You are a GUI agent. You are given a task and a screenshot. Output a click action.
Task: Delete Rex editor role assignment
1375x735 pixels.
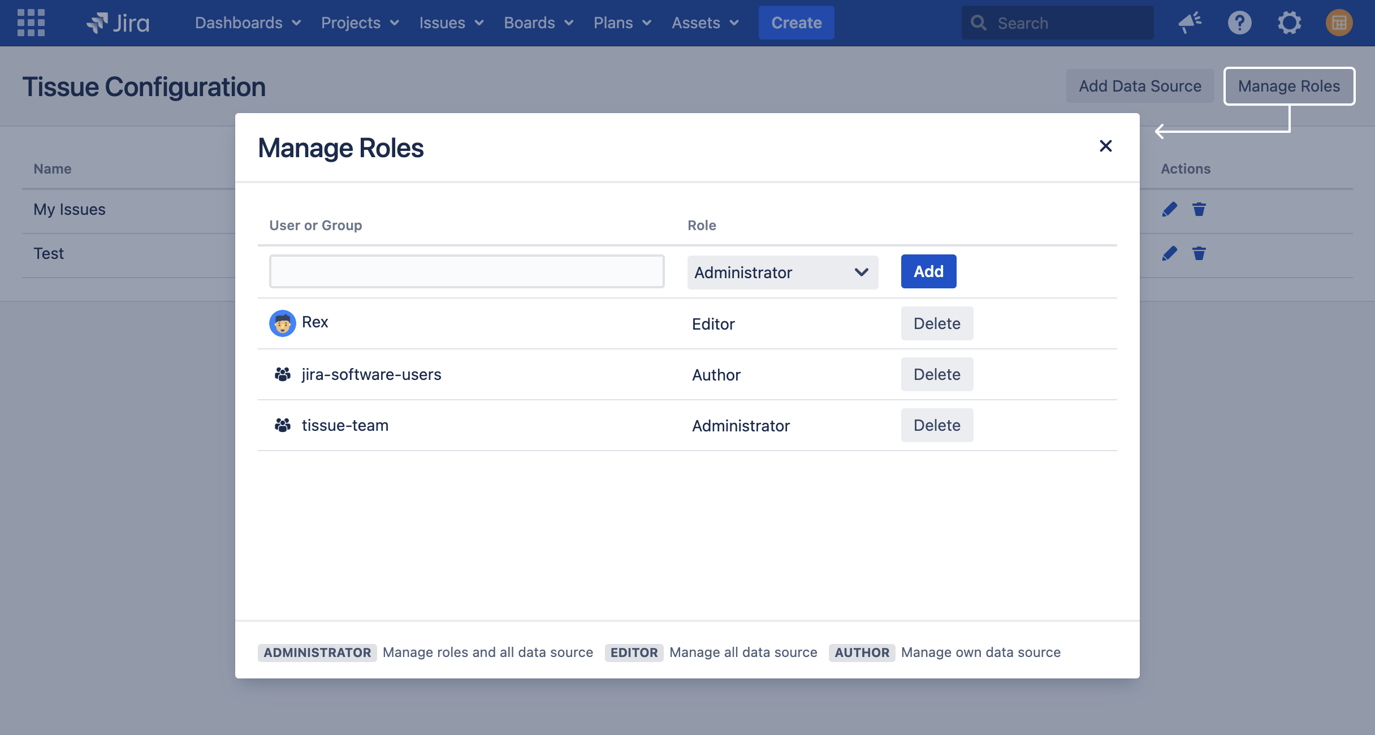936,323
